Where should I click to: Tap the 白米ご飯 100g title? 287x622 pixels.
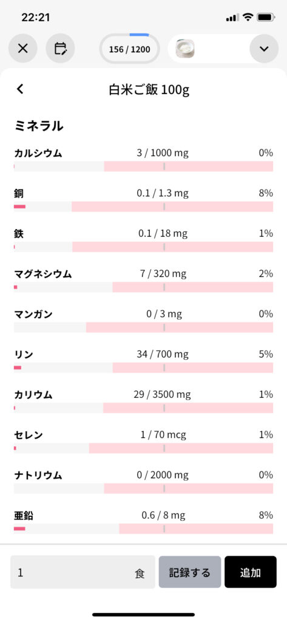149,90
